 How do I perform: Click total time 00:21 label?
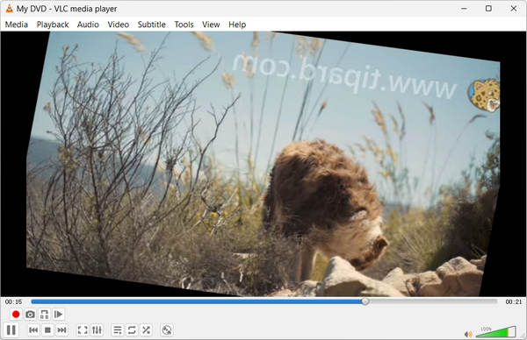click(x=514, y=301)
